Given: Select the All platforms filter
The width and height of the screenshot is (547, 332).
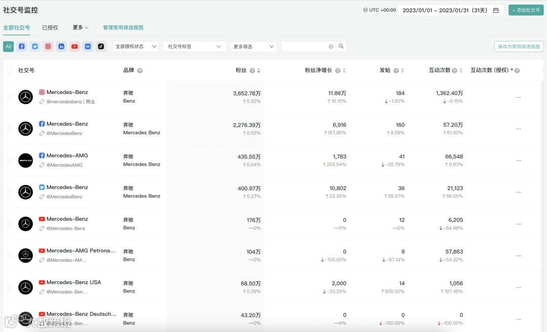Looking at the screenshot, I should (9, 46).
